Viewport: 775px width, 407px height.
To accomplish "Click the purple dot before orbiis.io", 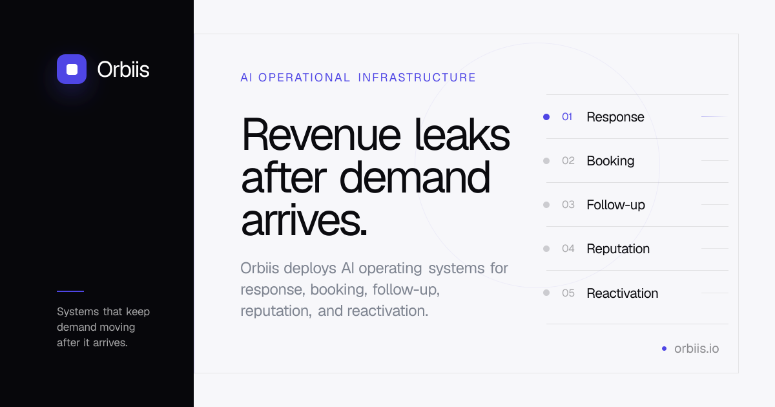I will (x=664, y=349).
